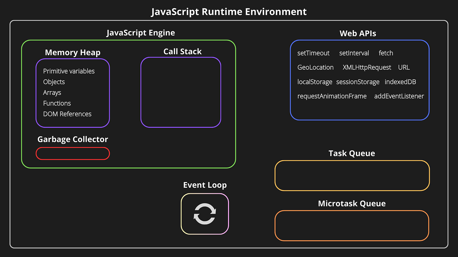
Task: Select the setTimeout API label
Action: click(313, 53)
